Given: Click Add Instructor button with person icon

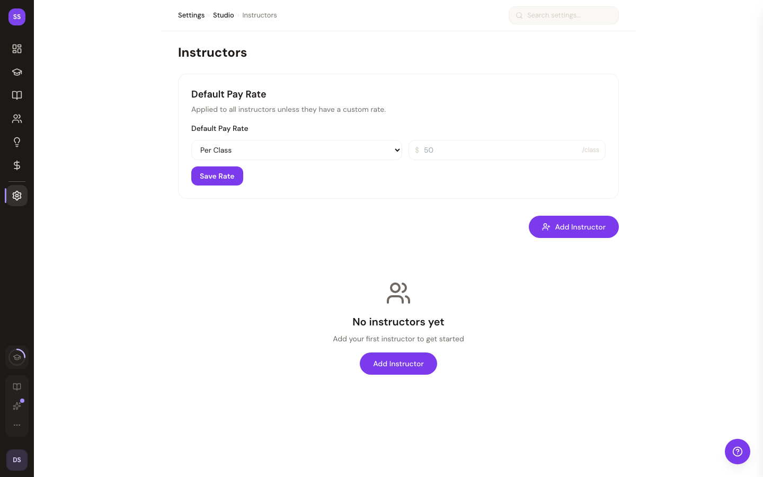Looking at the screenshot, I should (573, 227).
